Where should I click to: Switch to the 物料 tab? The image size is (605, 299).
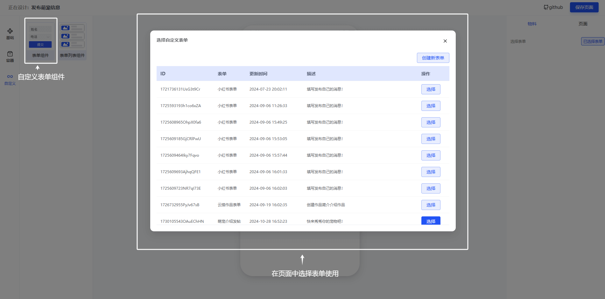pyautogui.click(x=532, y=24)
